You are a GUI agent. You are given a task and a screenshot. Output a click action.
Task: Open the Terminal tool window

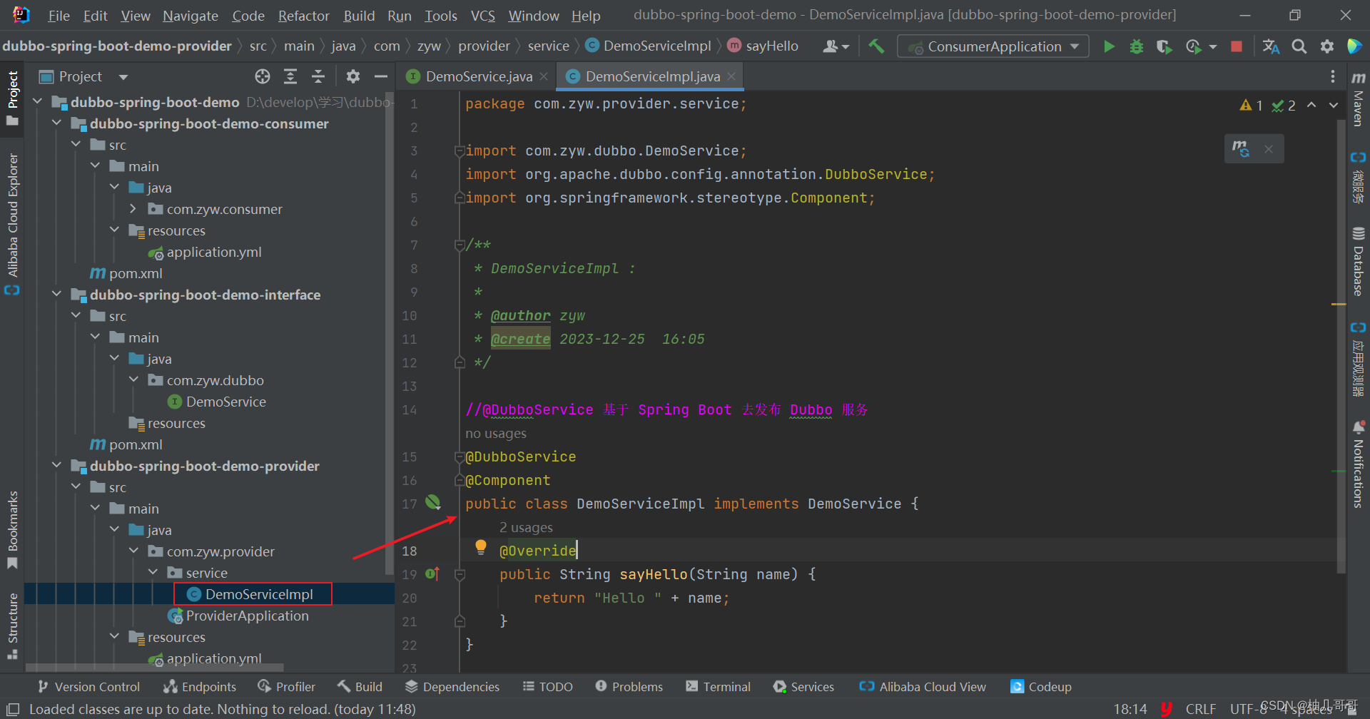[x=718, y=687]
